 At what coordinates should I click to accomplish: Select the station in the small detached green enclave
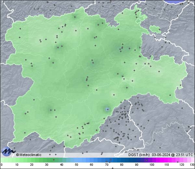click(160, 30)
